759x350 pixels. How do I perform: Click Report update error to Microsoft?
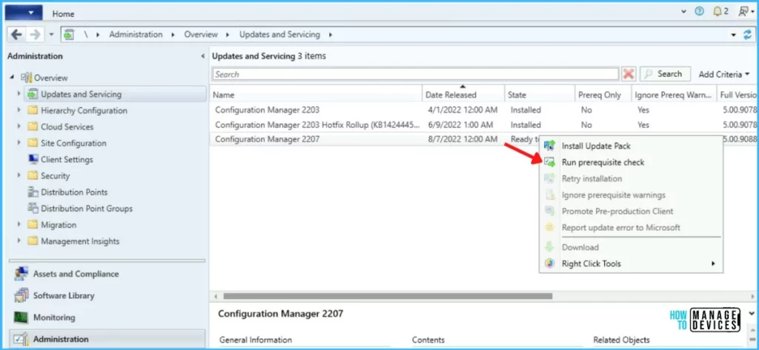pyautogui.click(x=632, y=228)
